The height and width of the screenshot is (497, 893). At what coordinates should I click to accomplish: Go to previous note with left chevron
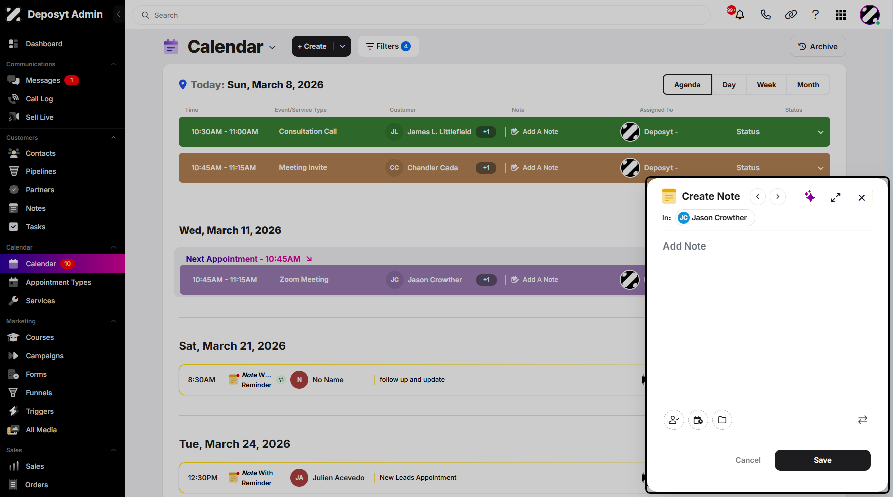pos(758,197)
